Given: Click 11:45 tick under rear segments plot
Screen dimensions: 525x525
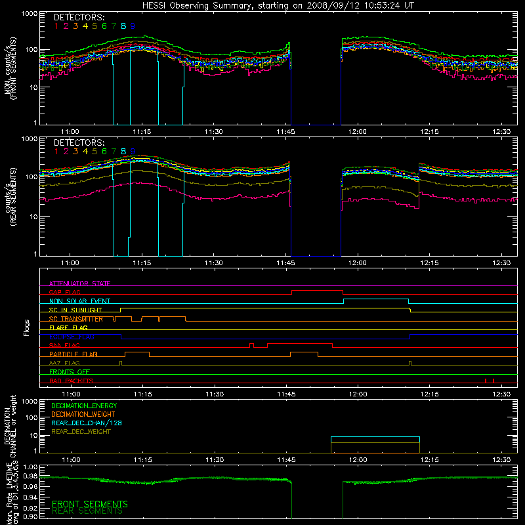Looking at the screenshot, I should pos(285,263).
